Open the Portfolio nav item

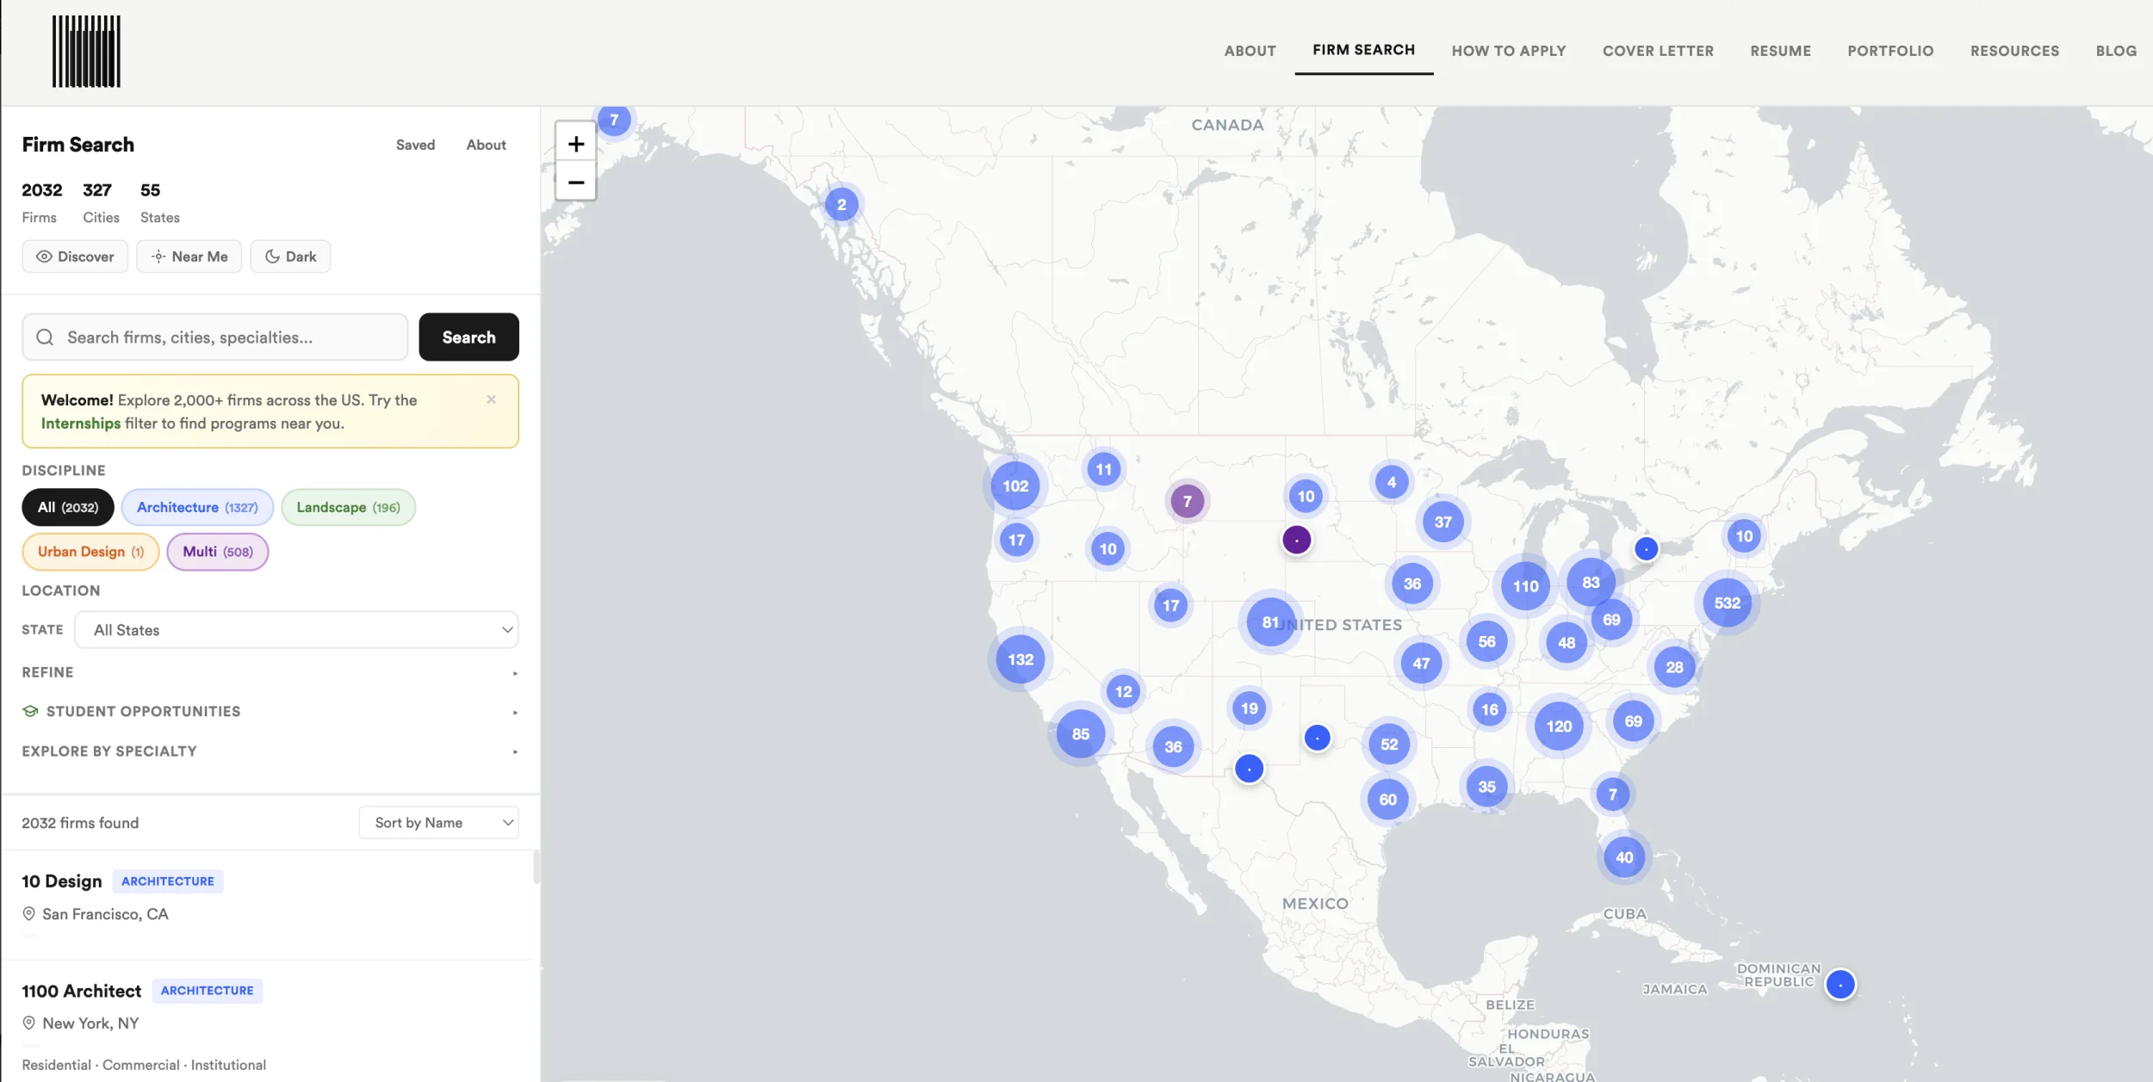(1890, 51)
